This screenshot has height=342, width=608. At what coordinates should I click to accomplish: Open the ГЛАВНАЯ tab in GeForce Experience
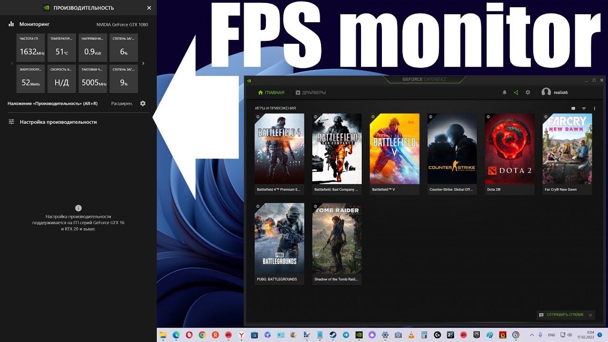click(x=271, y=93)
